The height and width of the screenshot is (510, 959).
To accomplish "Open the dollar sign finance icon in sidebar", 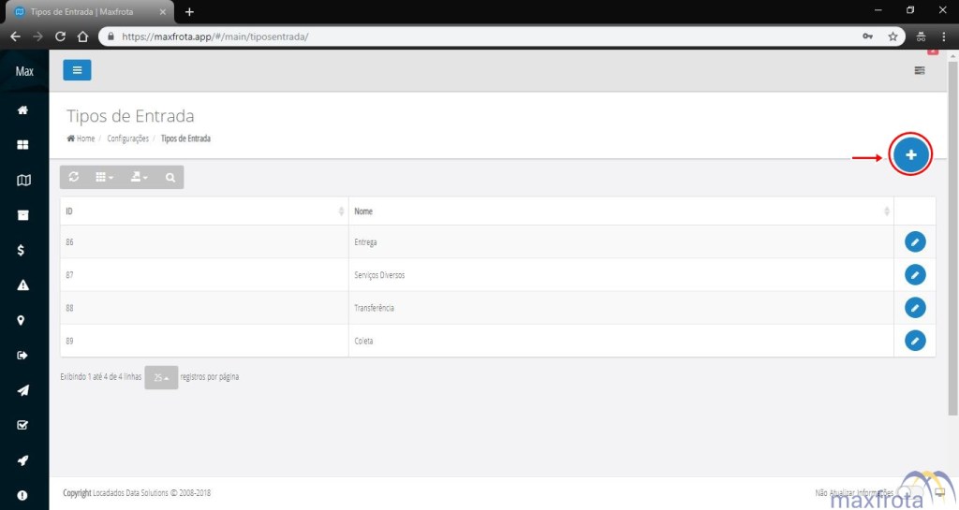I will (x=23, y=250).
